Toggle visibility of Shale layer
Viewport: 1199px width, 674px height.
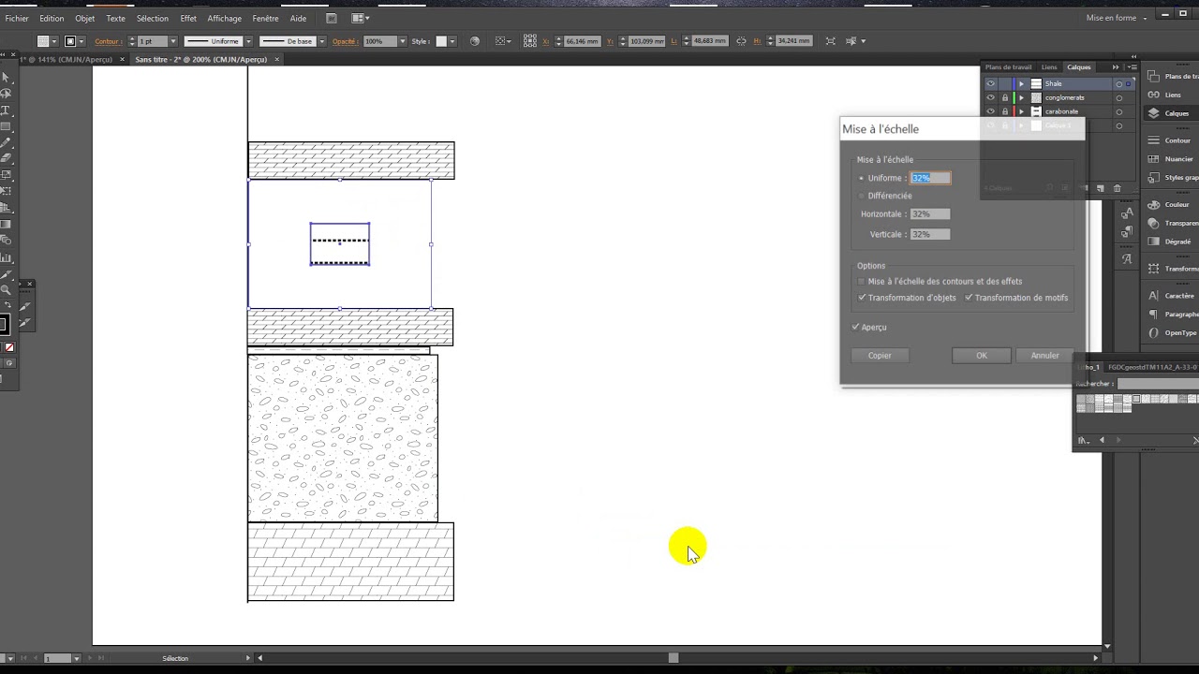click(x=990, y=83)
